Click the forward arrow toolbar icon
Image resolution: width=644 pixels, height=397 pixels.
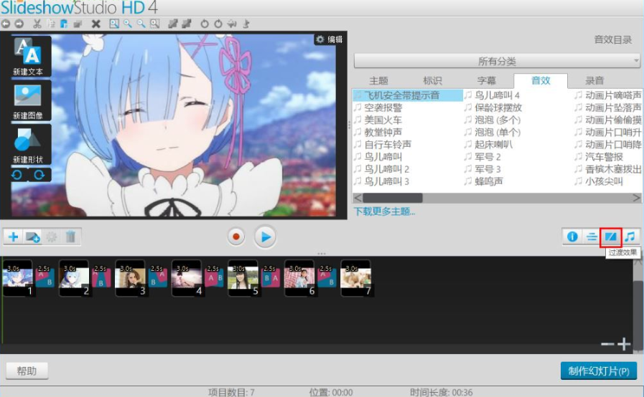click(x=19, y=24)
